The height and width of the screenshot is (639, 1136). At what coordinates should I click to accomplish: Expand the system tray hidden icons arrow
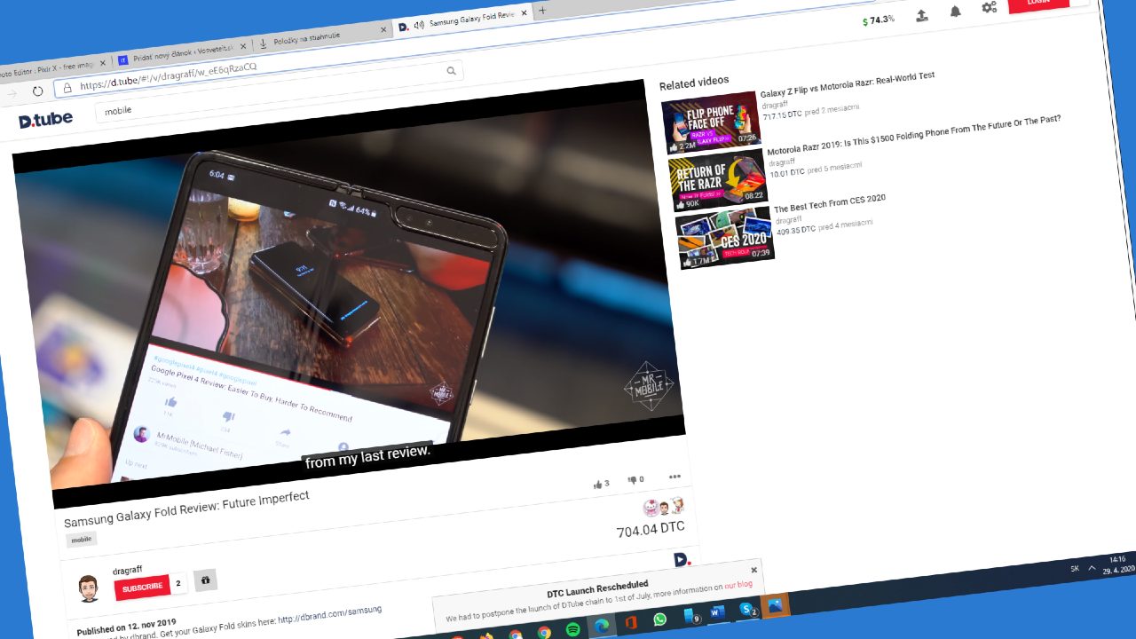pyautogui.click(x=1091, y=568)
